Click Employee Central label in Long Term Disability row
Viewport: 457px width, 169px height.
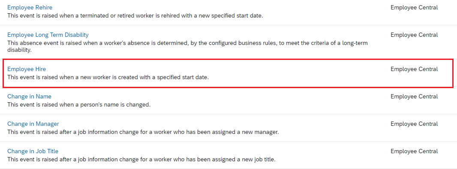[x=414, y=35]
